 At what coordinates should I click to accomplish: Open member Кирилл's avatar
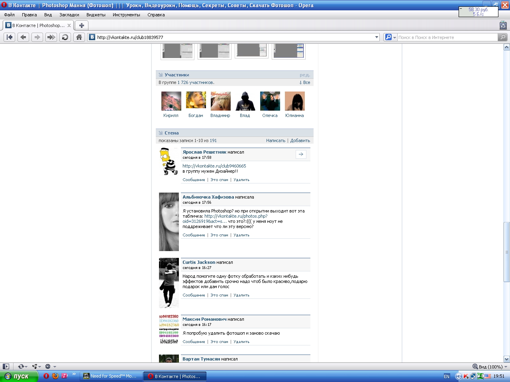click(x=171, y=101)
